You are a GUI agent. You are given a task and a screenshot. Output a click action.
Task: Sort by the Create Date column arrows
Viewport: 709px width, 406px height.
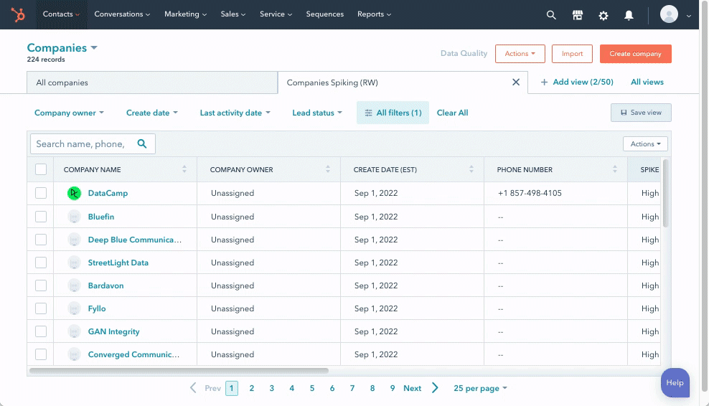click(x=471, y=169)
